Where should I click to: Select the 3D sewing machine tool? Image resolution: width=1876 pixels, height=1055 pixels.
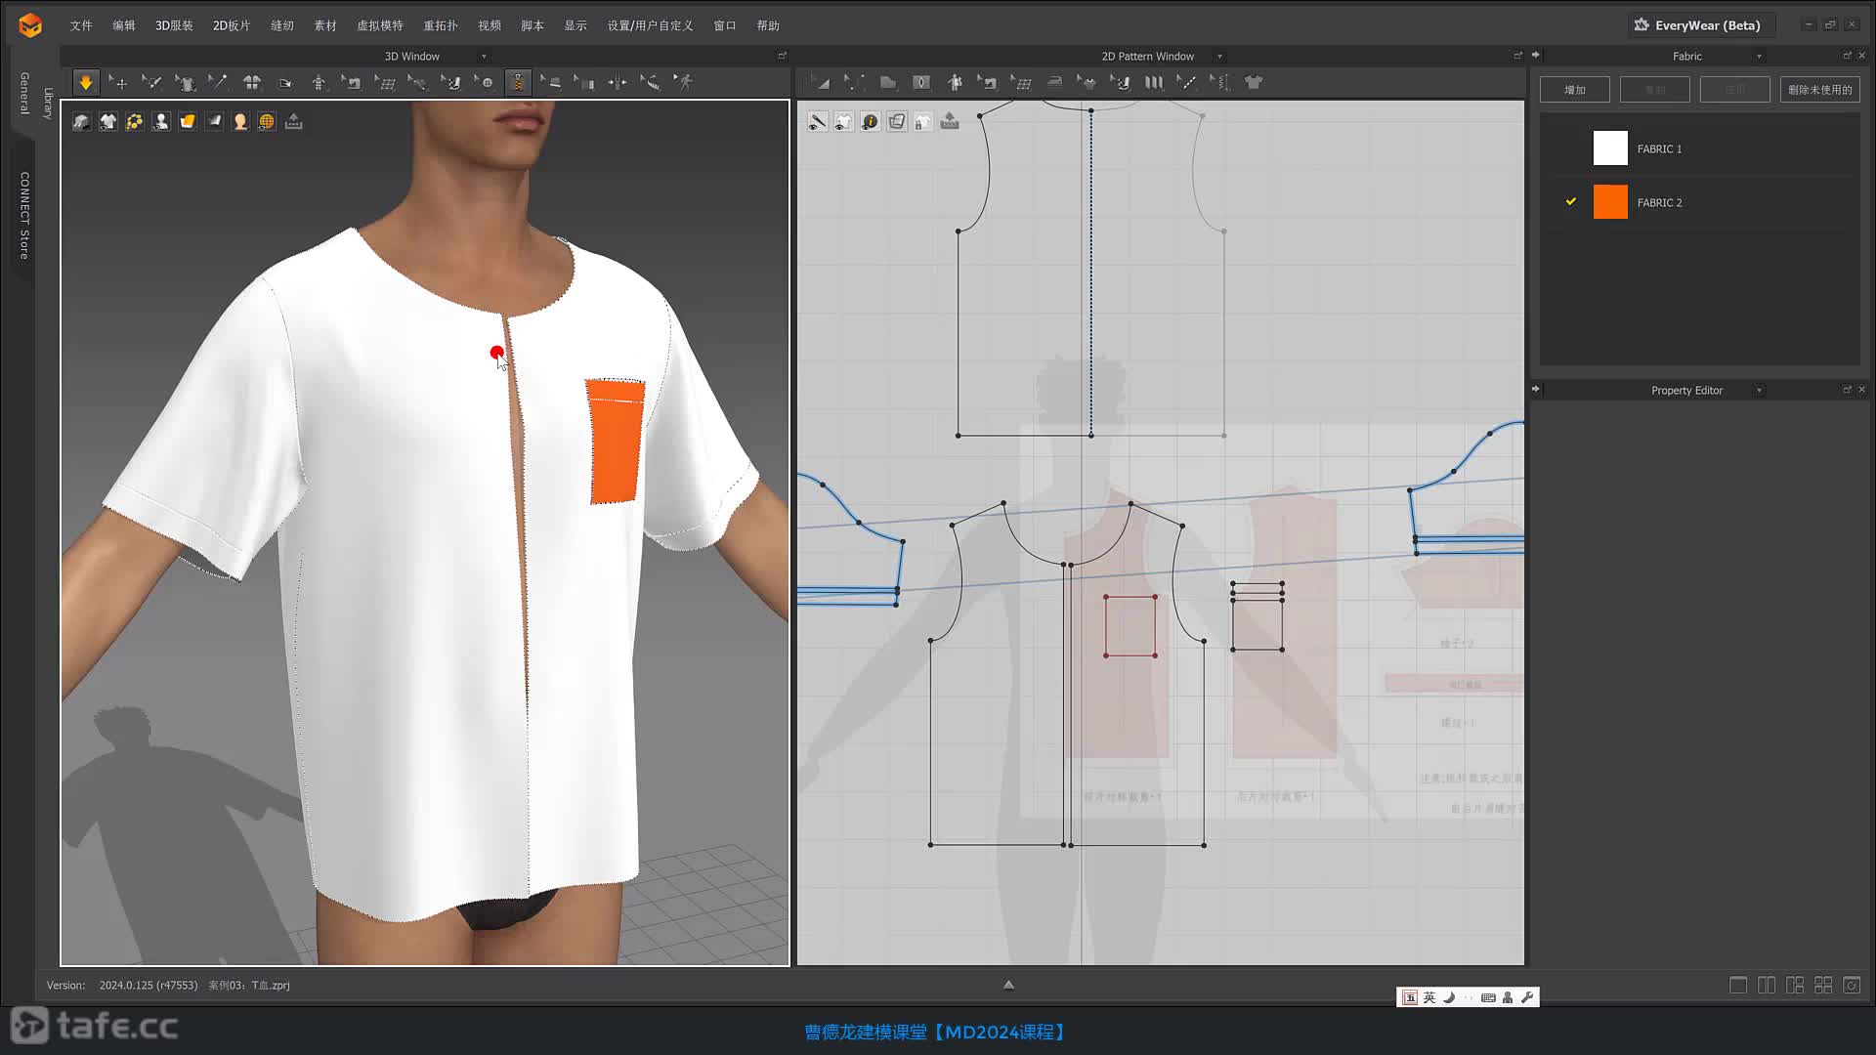[x=352, y=83]
